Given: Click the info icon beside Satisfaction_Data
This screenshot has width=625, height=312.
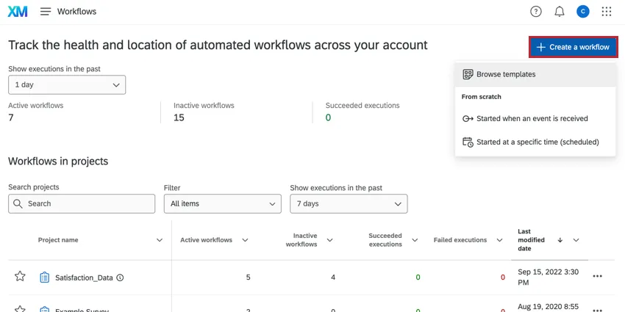Looking at the screenshot, I should tap(120, 277).
